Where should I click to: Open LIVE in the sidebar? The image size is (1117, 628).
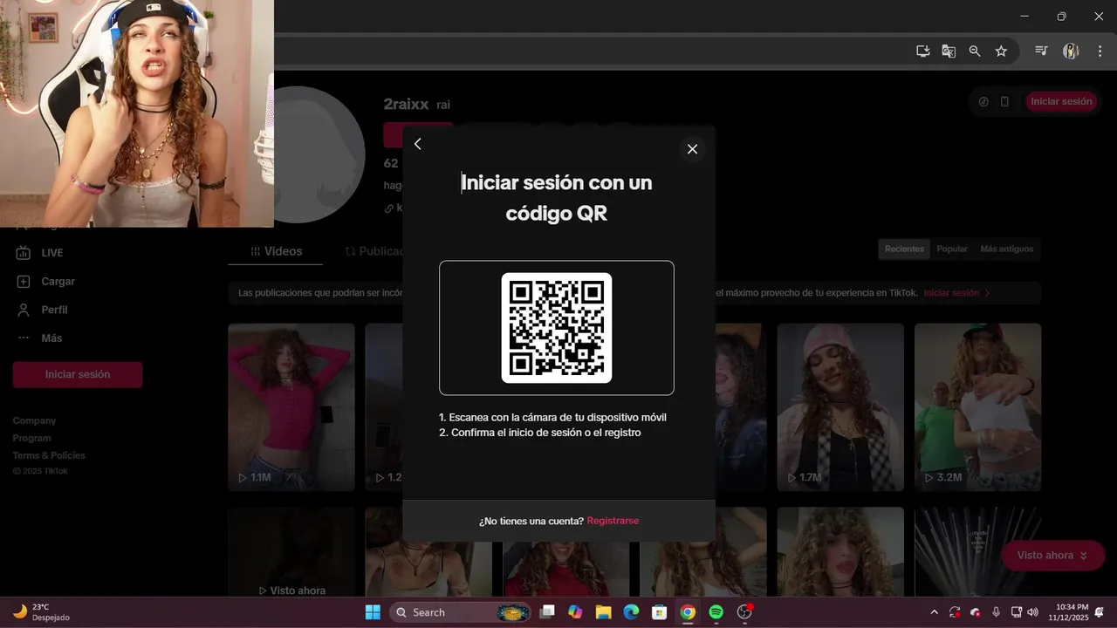pos(52,253)
